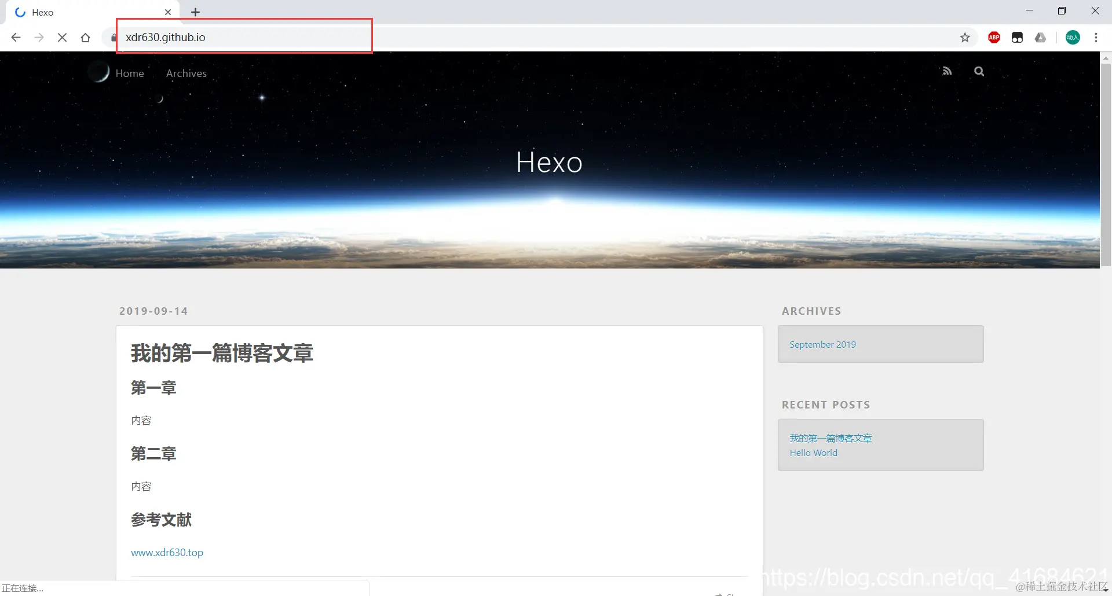Click the 正在连接... status bar text
The height and width of the screenshot is (596, 1112).
pyautogui.click(x=23, y=588)
